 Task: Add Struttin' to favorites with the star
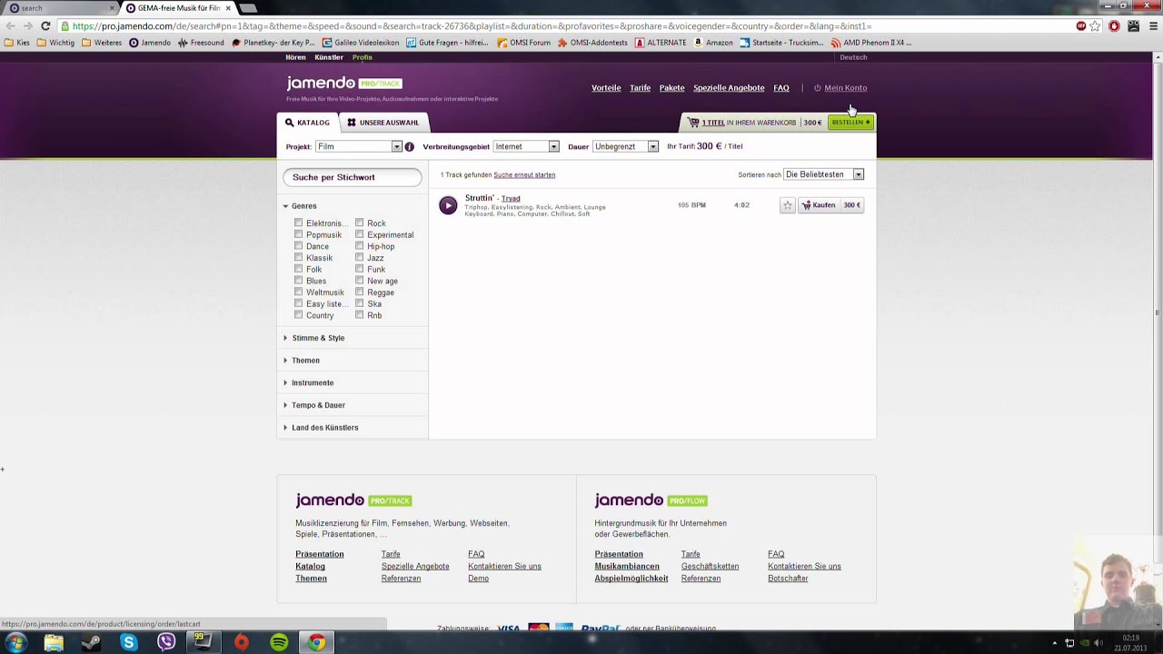pos(788,205)
